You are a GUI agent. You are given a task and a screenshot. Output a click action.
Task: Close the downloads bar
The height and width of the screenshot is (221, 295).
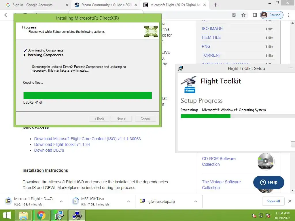click(290, 201)
